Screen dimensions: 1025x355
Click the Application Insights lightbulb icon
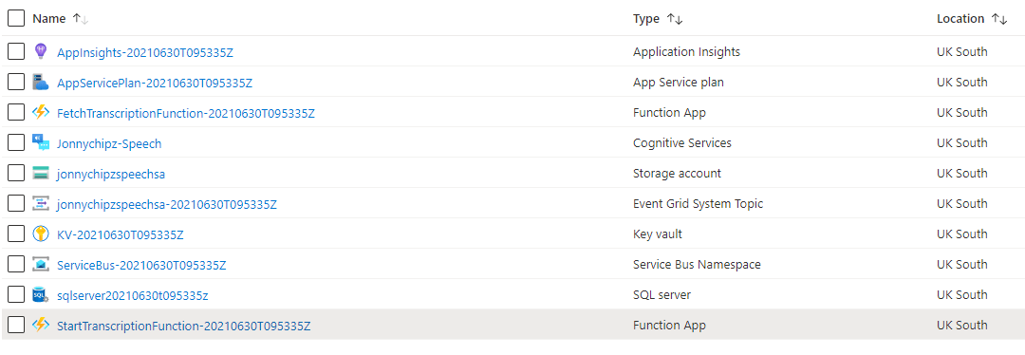tap(41, 51)
